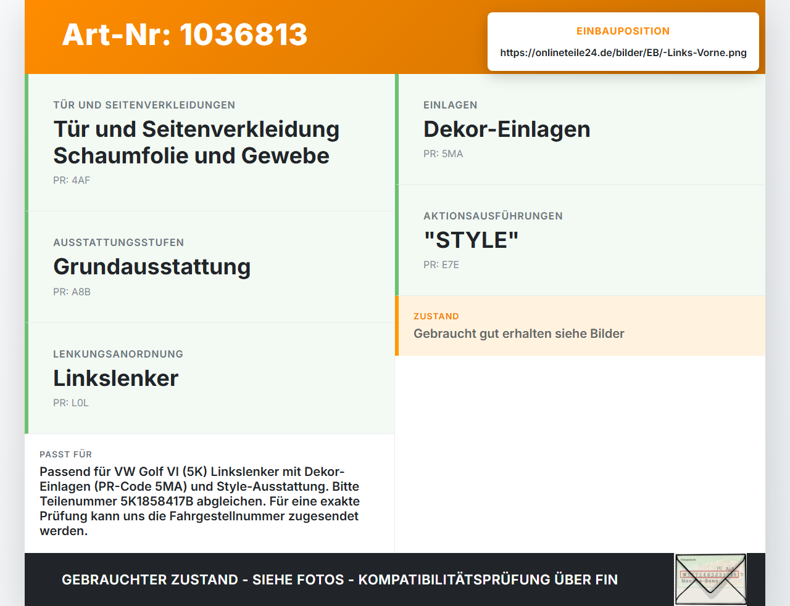The width and height of the screenshot is (790, 606).
Task: Click the AUSSTATTUNGSSTUFEN category label
Action: (x=118, y=242)
